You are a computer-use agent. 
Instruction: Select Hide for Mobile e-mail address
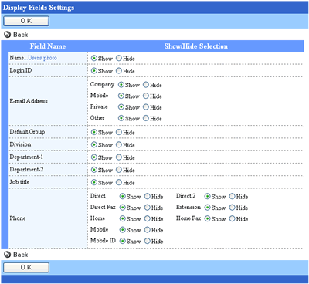(146, 96)
